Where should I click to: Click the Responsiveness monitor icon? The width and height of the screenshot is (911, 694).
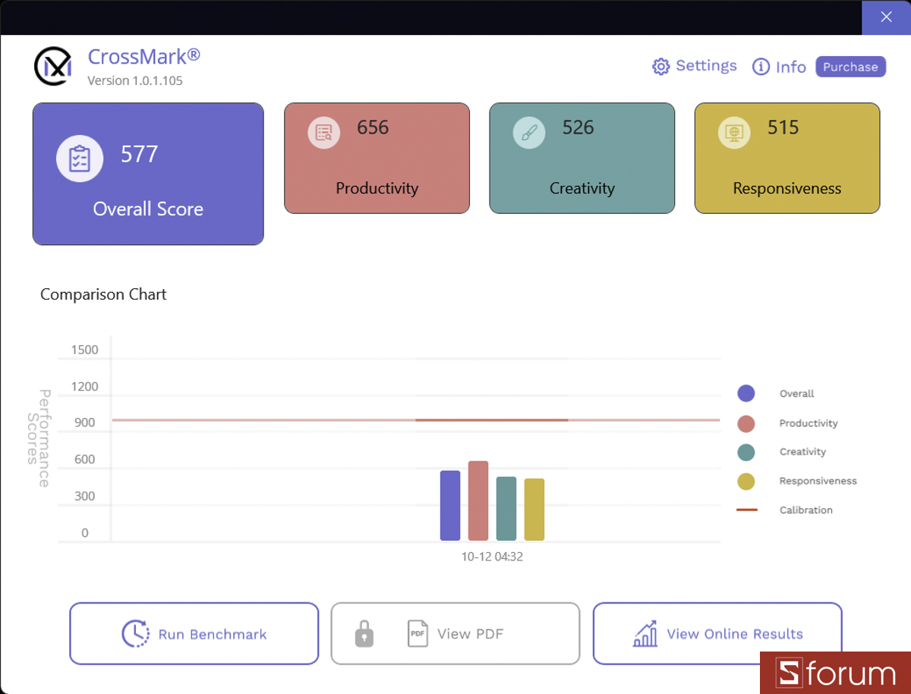click(x=734, y=133)
